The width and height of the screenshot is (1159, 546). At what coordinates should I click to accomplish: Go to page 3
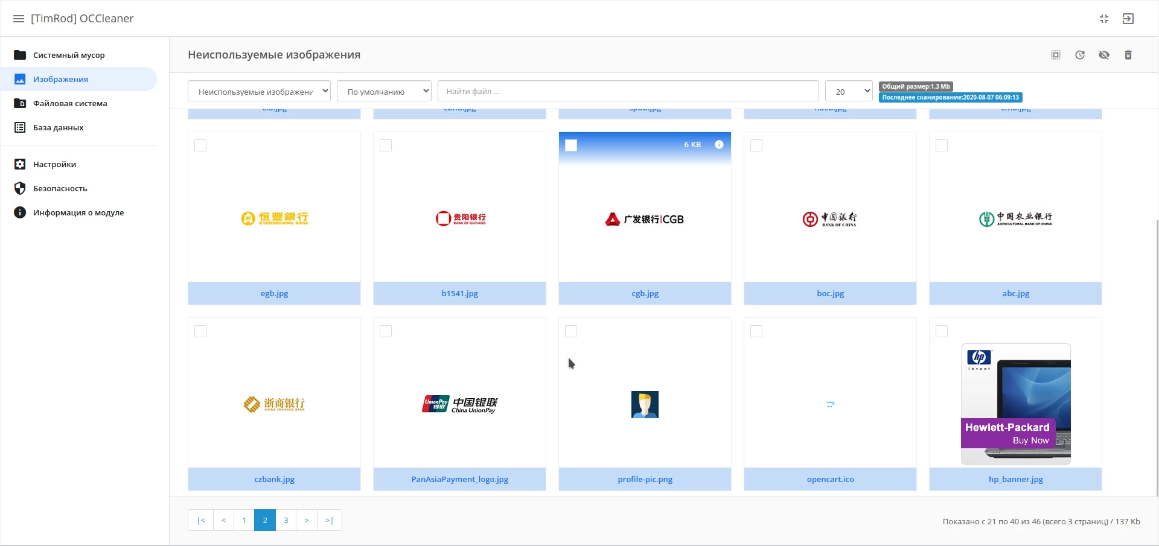click(x=286, y=520)
